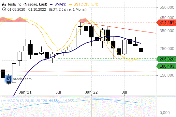
Task: Click the 250,000 price axis label
Action: coord(167,49)
